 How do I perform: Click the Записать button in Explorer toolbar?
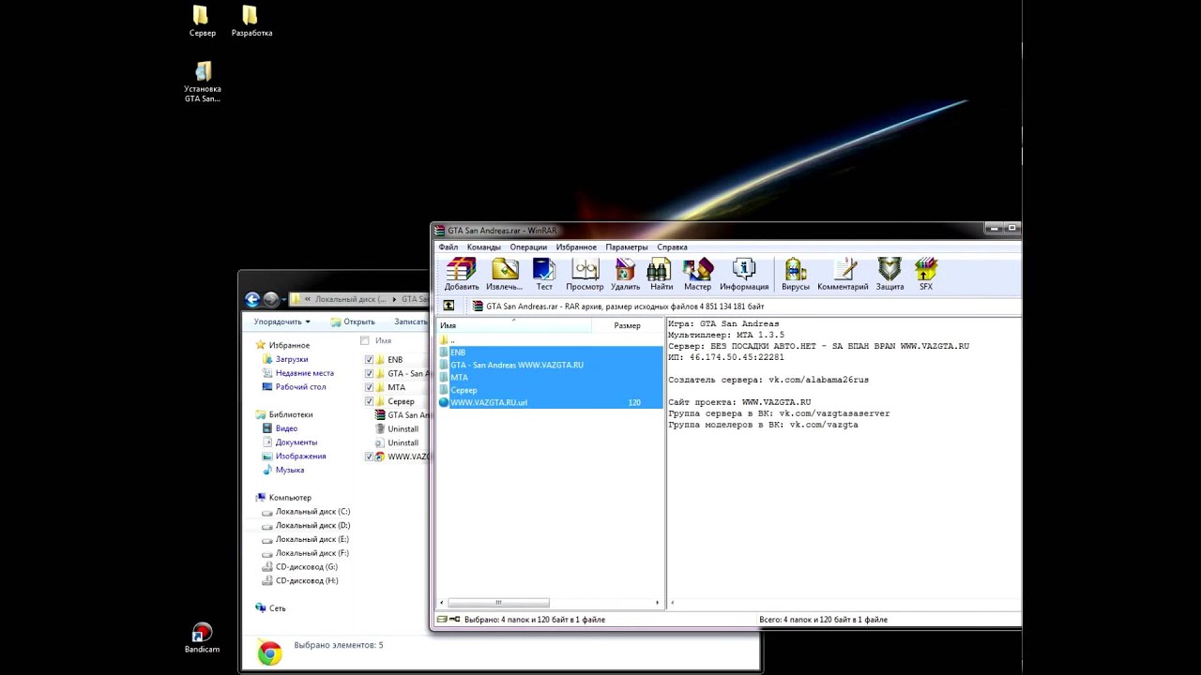410,322
